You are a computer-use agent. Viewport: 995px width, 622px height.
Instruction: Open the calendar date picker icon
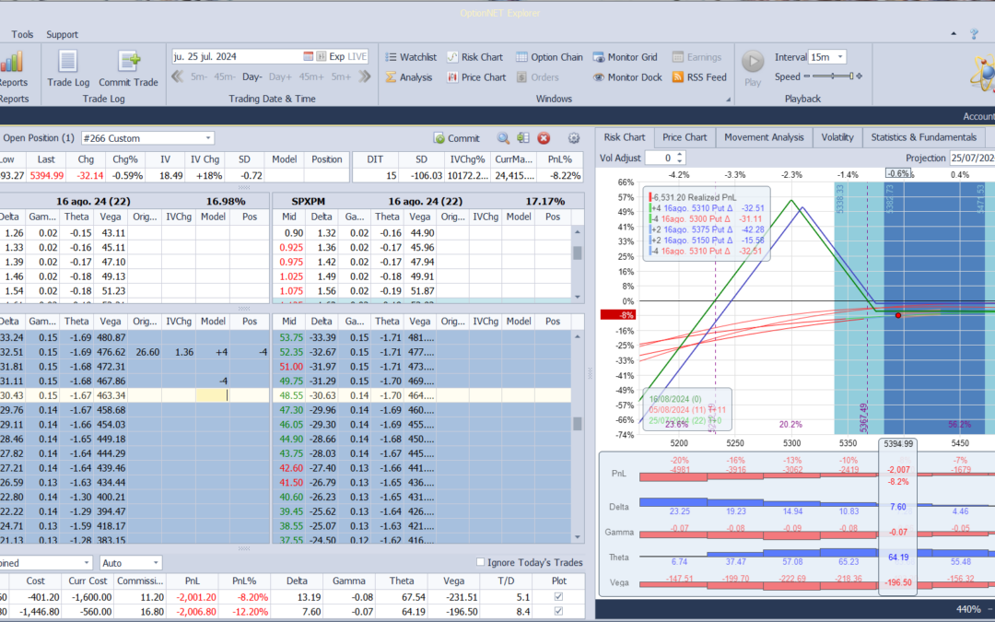point(308,56)
